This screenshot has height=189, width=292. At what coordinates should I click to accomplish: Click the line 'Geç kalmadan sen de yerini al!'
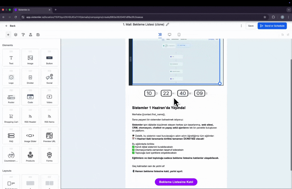[x=148, y=166]
